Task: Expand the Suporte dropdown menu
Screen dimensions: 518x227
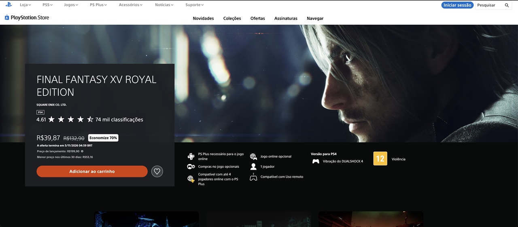Action: (x=195, y=5)
